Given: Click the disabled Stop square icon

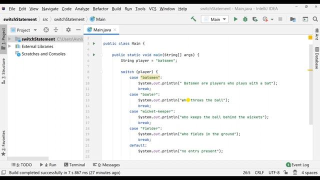Looking at the screenshot, I should pyautogui.click(x=280, y=19).
